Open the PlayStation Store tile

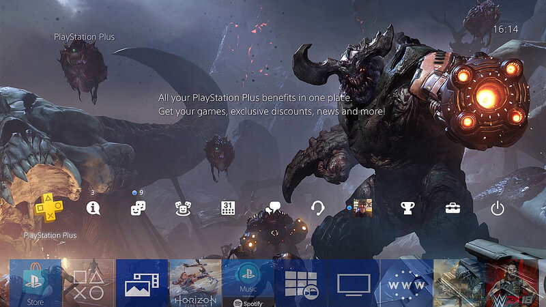coord(35,283)
